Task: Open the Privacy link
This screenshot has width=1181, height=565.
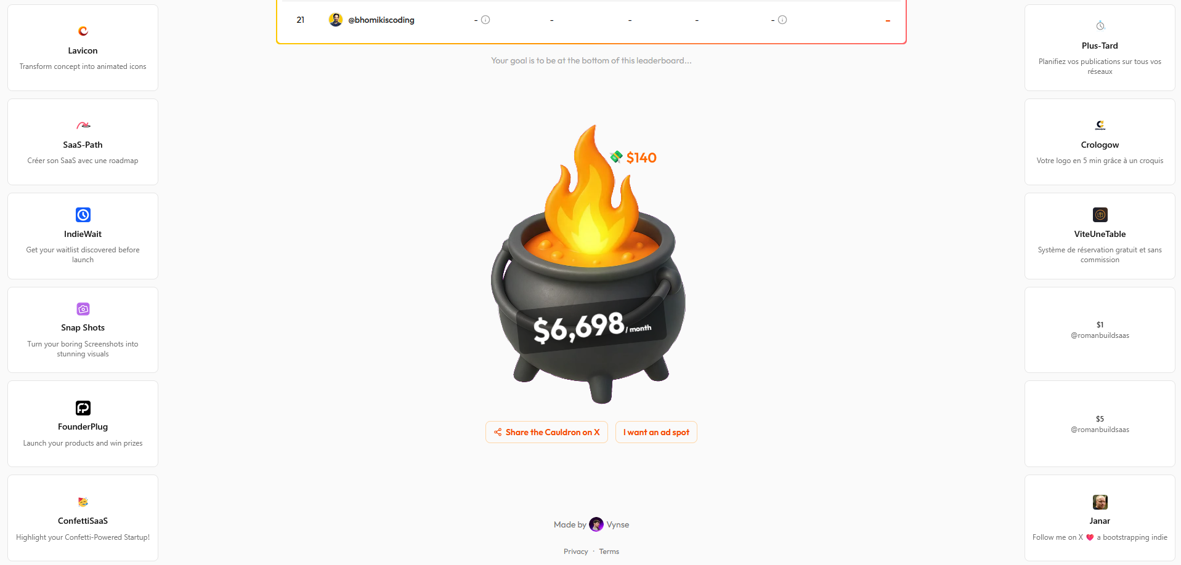Action: point(576,551)
